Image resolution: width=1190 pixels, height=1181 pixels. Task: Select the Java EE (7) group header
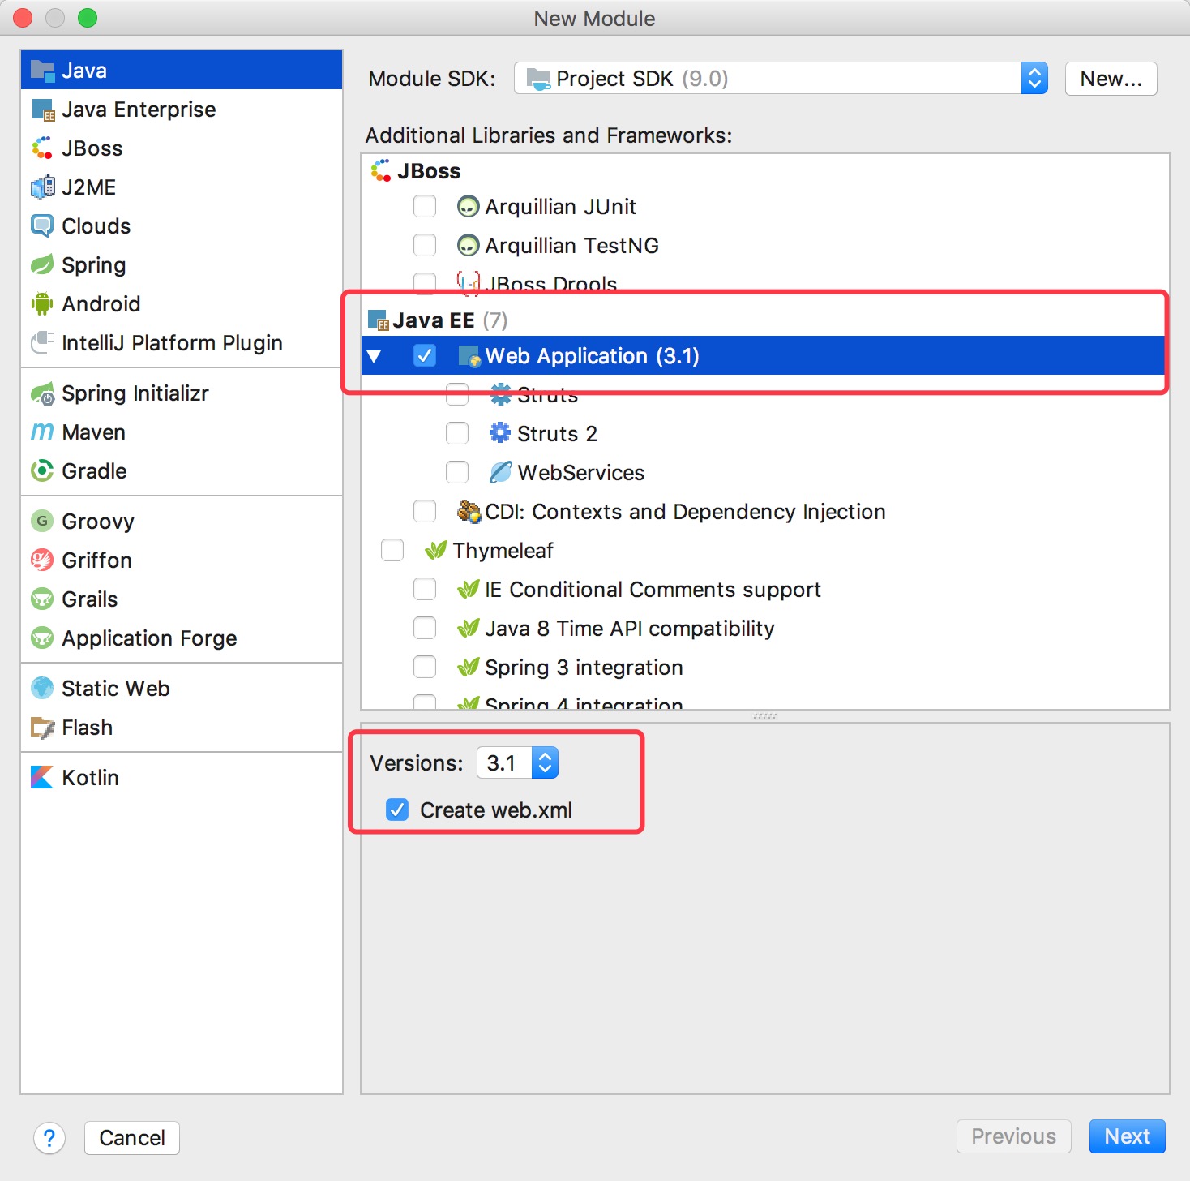[439, 320]
